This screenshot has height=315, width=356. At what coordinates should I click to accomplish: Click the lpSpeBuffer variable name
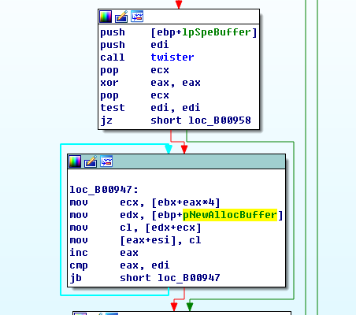(217, 32)
